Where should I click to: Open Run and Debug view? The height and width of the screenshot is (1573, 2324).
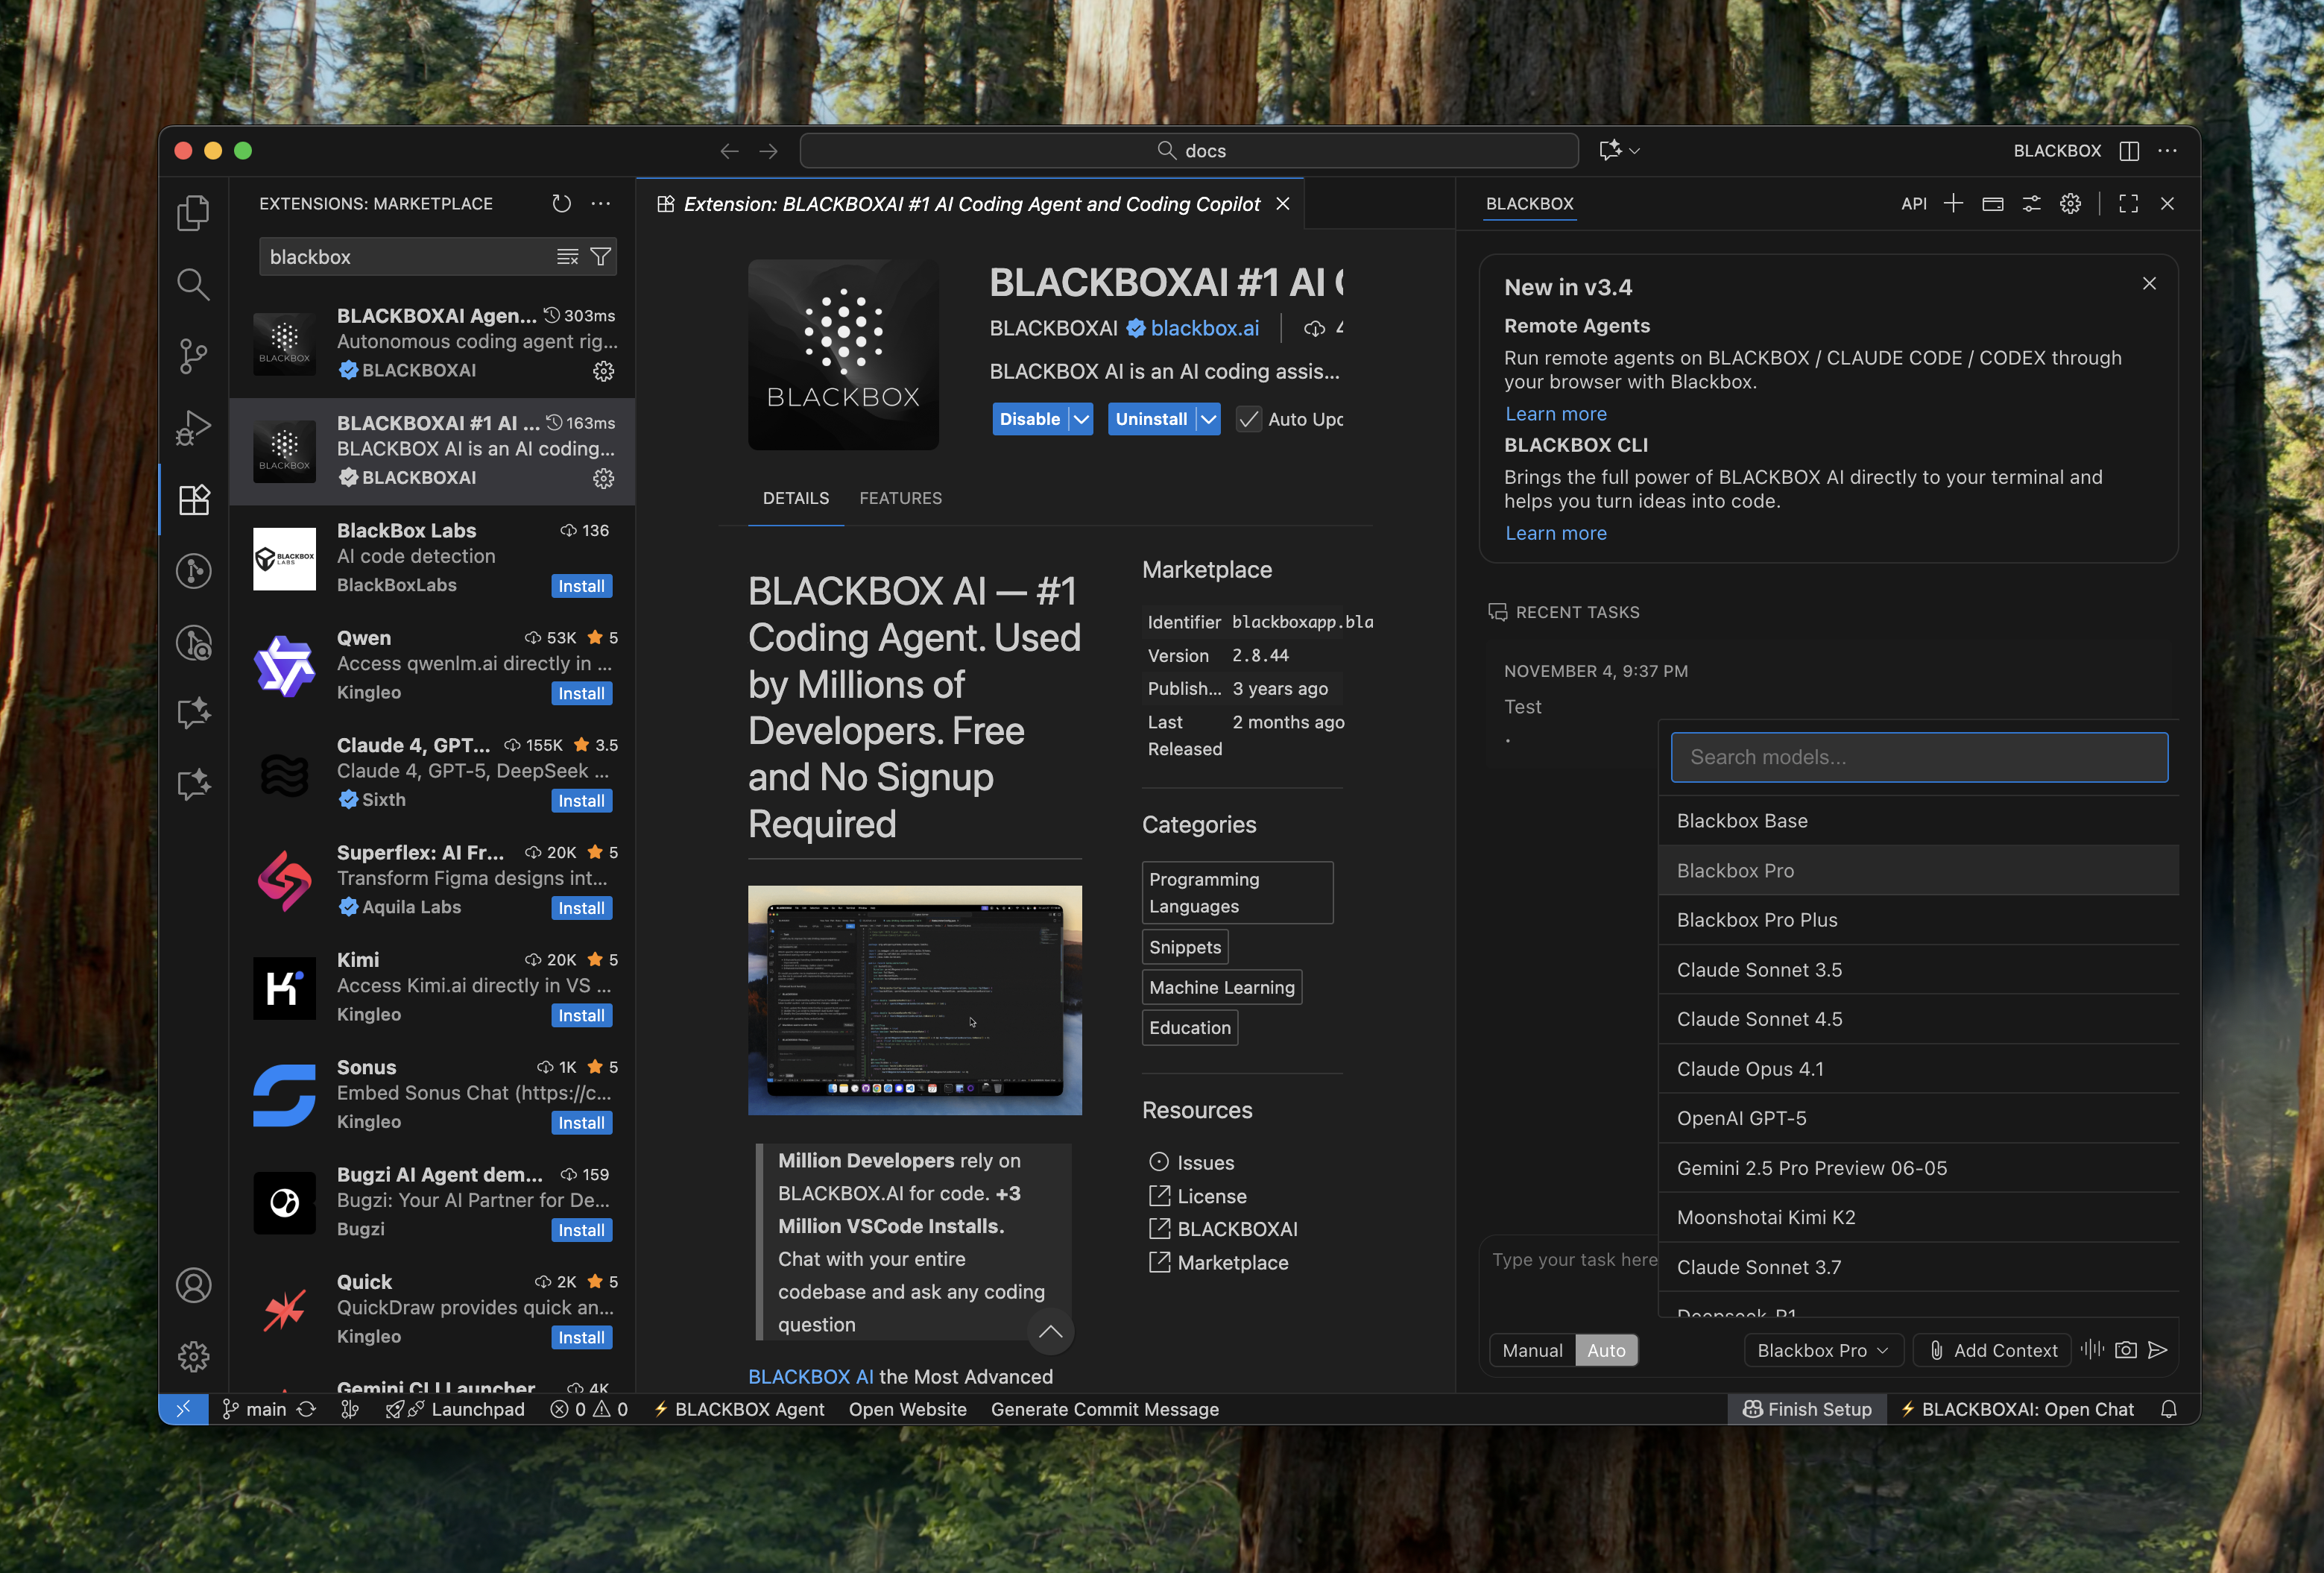pyautogui.click(x=193, y=428)
